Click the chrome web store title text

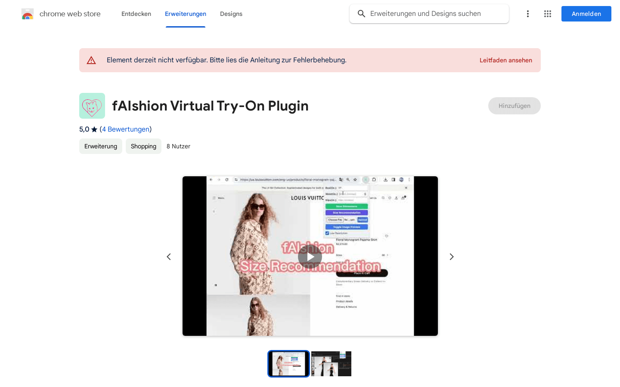click(x=70, y=14)
